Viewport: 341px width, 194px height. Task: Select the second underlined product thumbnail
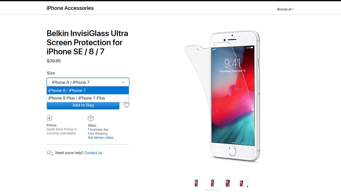click(x=212, y=183)
